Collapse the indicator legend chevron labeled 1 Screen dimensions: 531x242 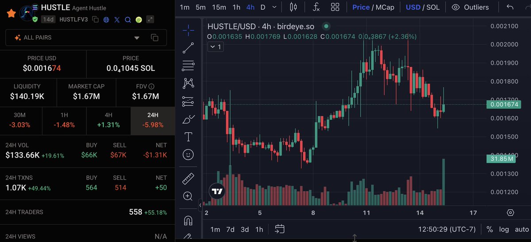point(215,46)
